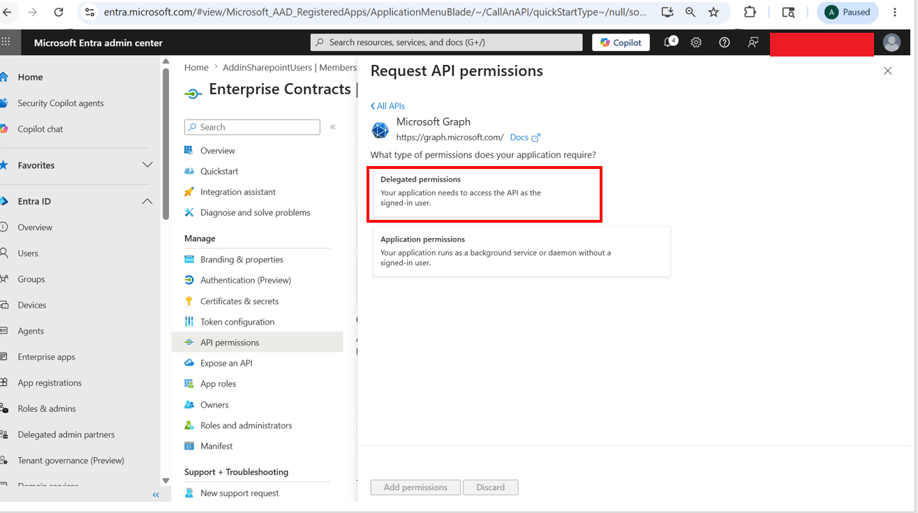918x513 pixels.
Task: Click the Branding & properties icon
Action: point(189,259)
